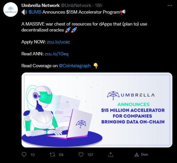Click the like count 157

(x=90, y=155)
